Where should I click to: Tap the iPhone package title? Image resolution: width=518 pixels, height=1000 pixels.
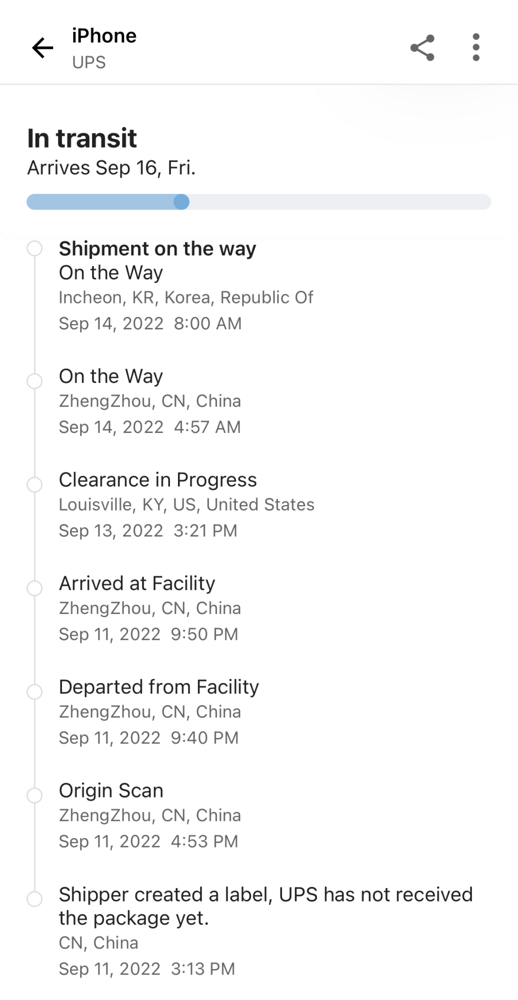(104, 36)
